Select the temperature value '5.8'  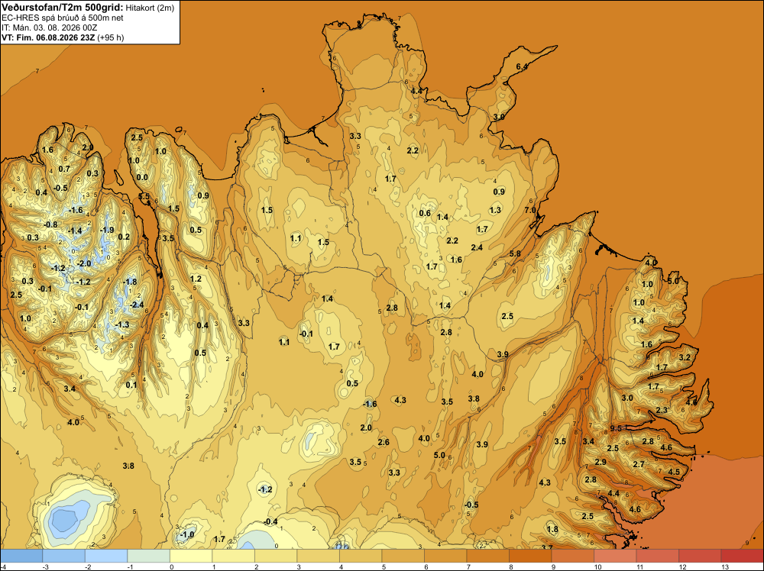pyautogui.click(x=515, y=253)
